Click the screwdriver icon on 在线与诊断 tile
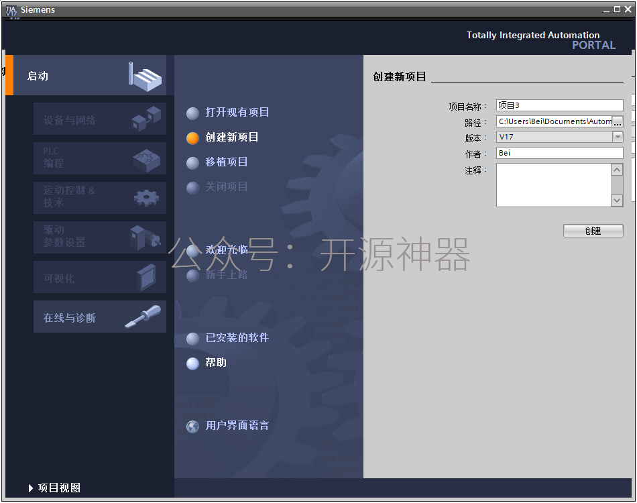Image resolution: width=637 pixels, height=503 pixels. (x=143, y=317)
